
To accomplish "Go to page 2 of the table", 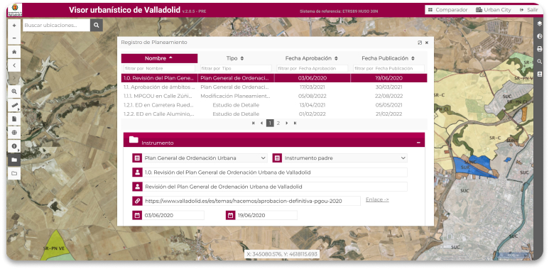I will pyautogui.click(x=278, y=123).
